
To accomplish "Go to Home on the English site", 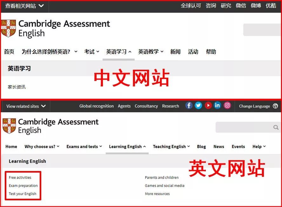I will (x=11, y=146).
